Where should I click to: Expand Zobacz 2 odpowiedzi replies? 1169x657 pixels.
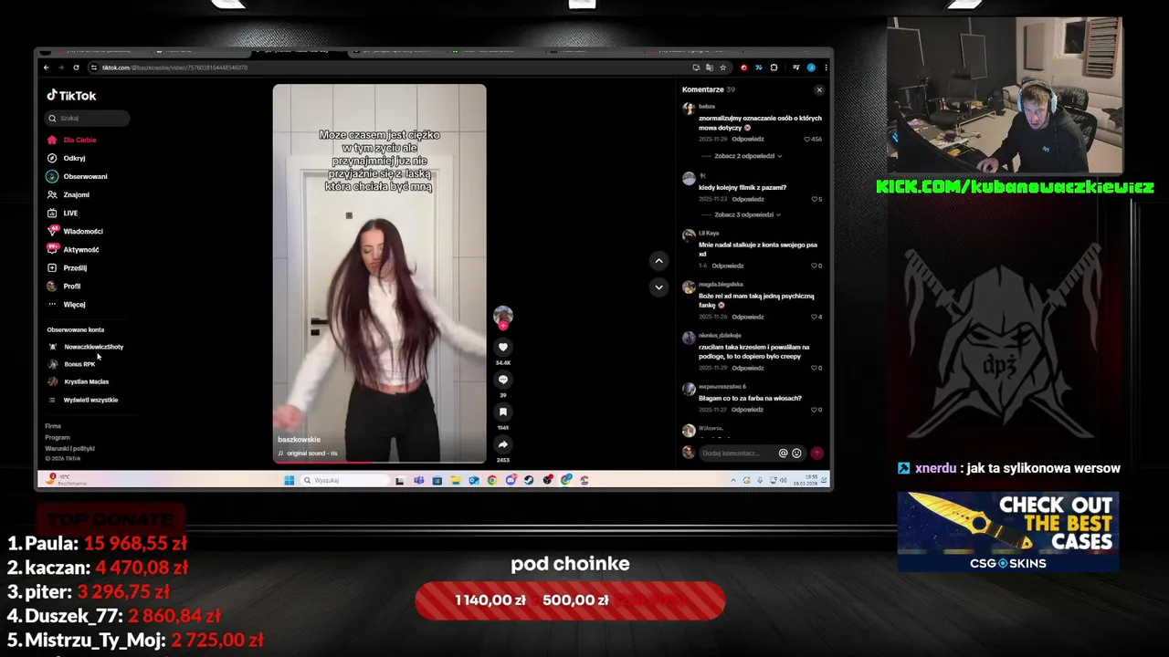[x=747, y=156]
